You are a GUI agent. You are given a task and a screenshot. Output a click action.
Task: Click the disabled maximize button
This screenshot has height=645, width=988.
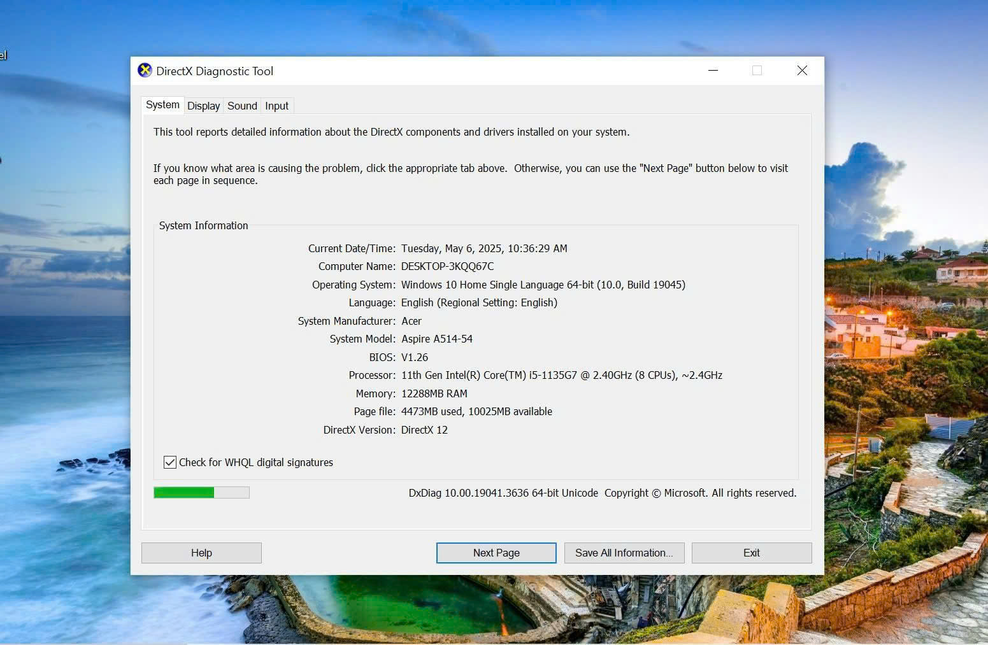(x=757, y=71)
